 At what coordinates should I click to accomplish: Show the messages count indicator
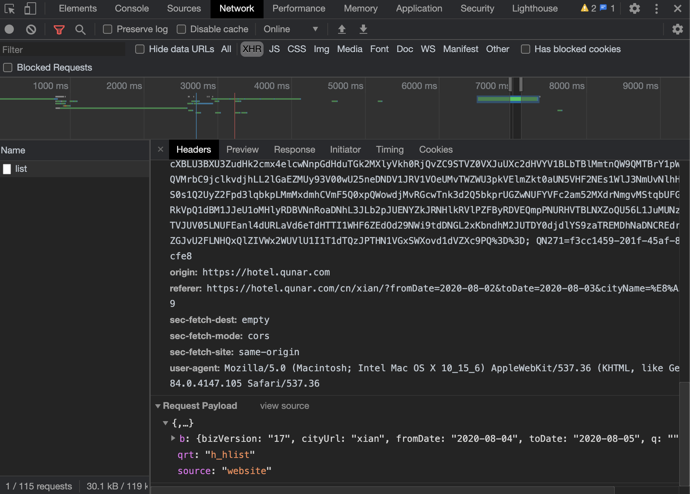point(607,8)
